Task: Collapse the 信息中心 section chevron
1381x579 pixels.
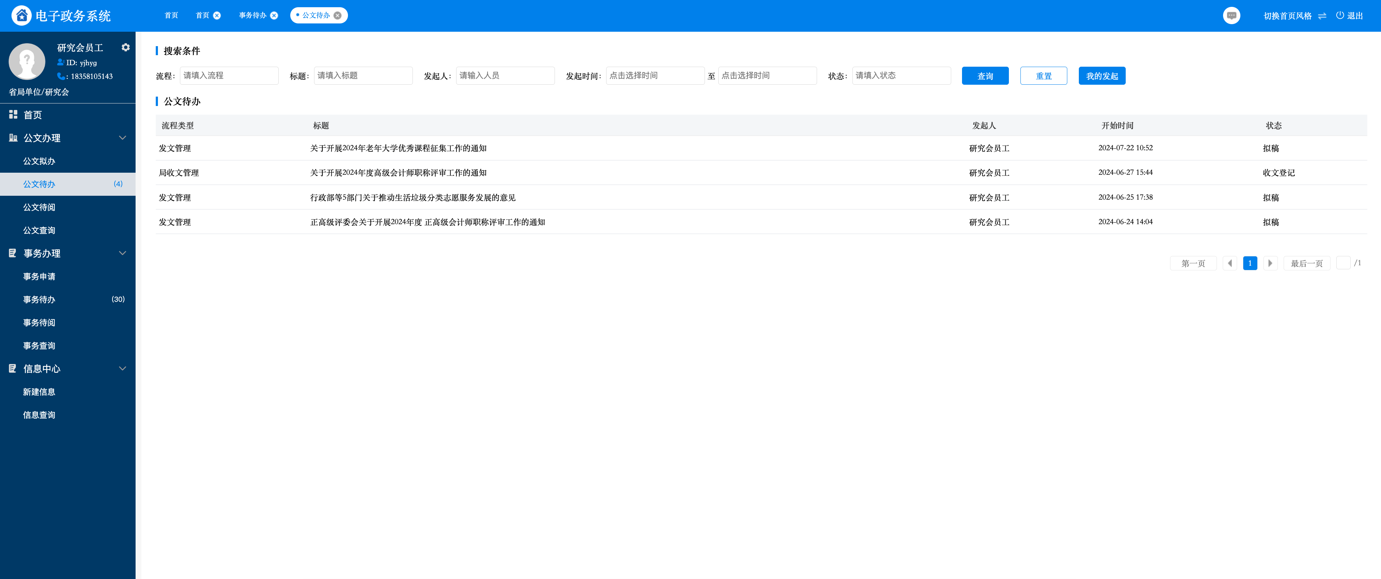Action: pos(122,368)
